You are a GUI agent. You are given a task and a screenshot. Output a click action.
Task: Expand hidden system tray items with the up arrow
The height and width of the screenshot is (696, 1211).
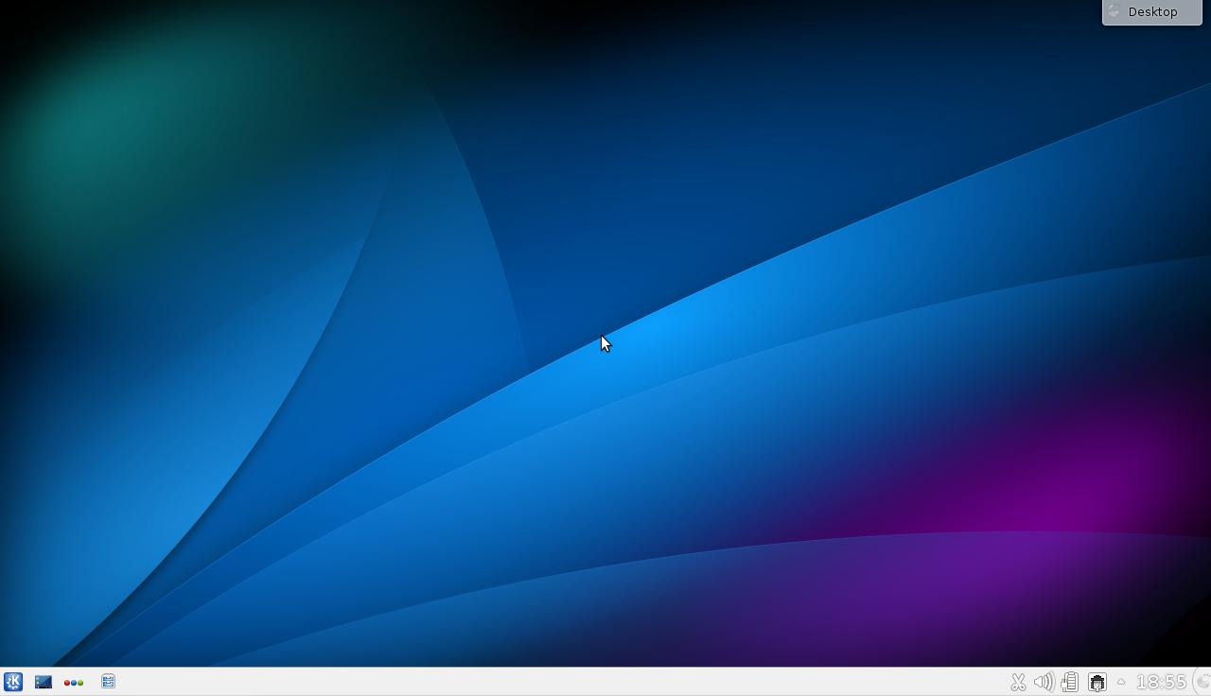pos(1121,682)
